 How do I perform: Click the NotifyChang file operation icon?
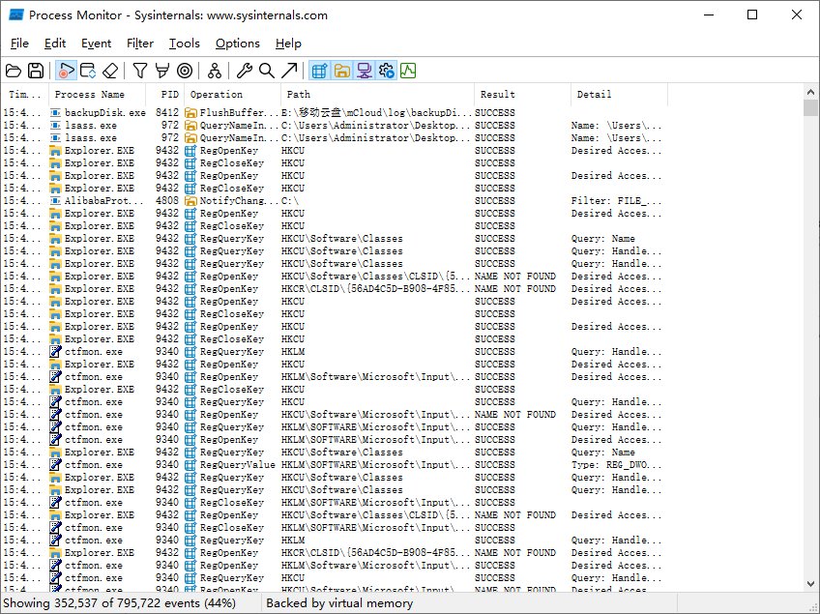click(190, 201)
